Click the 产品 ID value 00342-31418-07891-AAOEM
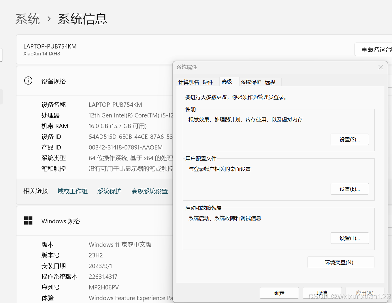Screen dimensions: 392x303 126,147
